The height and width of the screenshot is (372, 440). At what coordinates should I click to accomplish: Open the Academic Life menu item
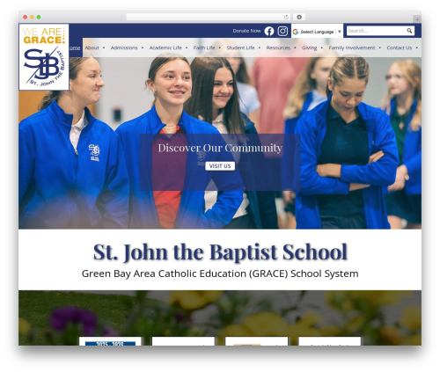165,47
